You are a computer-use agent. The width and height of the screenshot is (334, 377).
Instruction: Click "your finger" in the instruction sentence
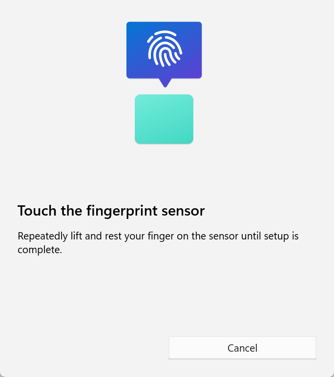(149, 237)
